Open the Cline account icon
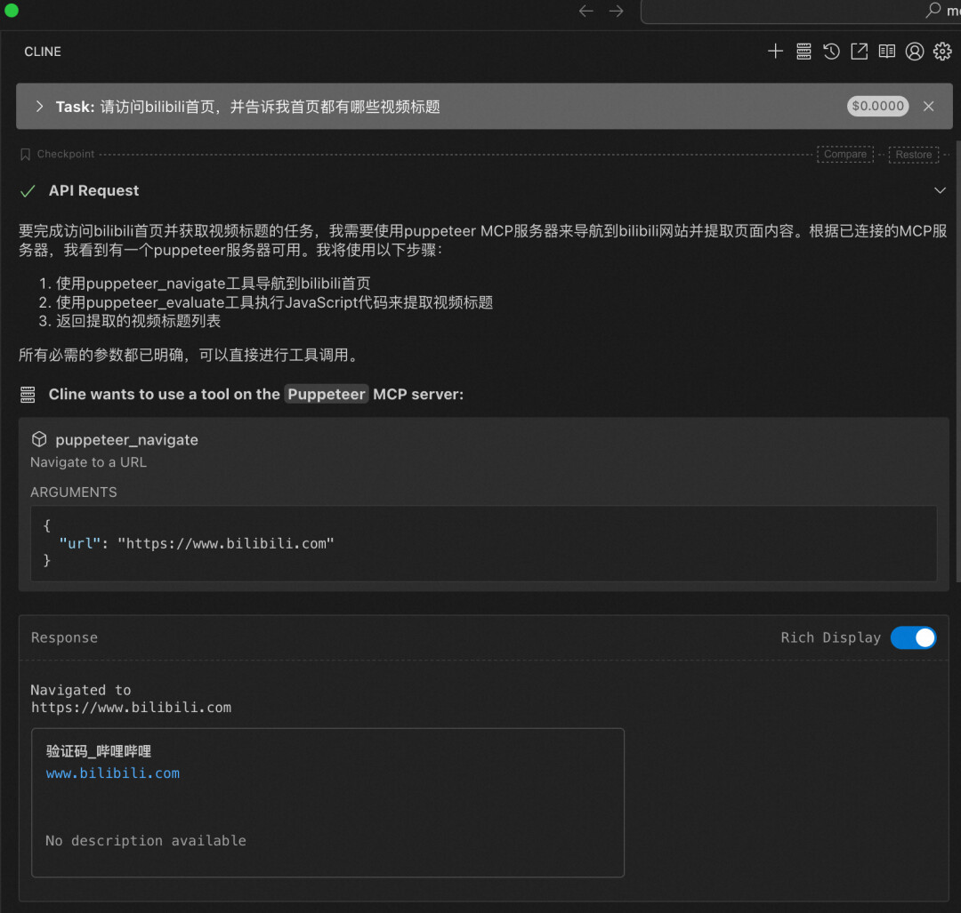 [x=914, y=52]
